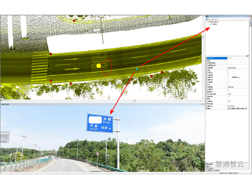The width and height of the screenshot is (252, 189).
Task: Select the OBJECTID property row
Action: tap(227, 58)
